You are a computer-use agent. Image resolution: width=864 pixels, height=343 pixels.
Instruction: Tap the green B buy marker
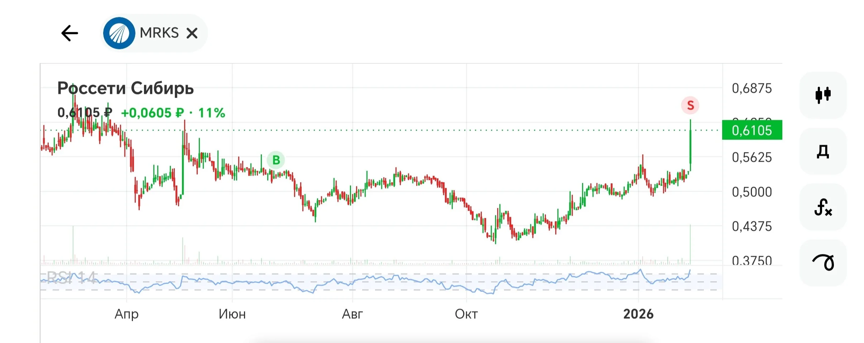[276, 160]
